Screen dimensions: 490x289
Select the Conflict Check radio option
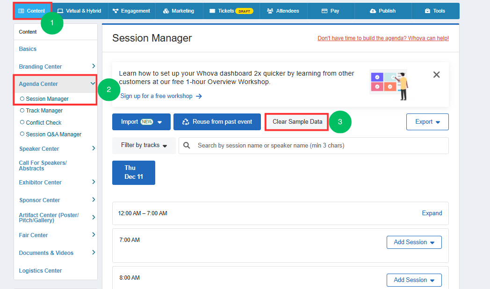tap(22, 122)
